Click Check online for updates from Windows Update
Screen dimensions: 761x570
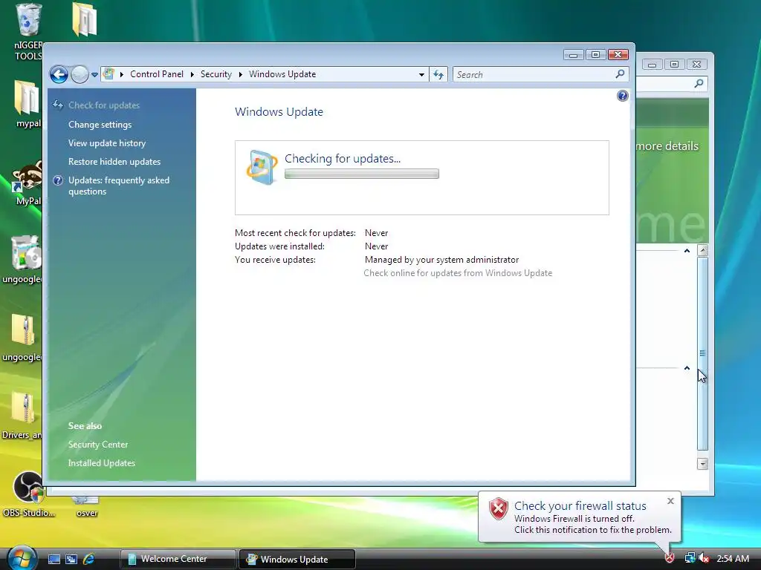pyautogui.click(x=458, y=273)
